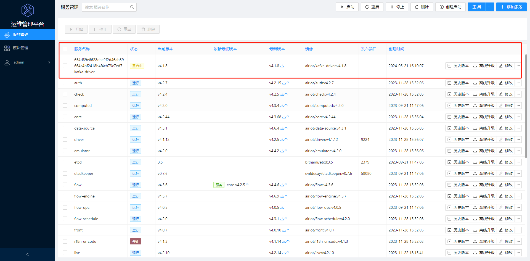Viewport: 530px width, 261px height.
Task: Open 历史版本 for kafka-driver
Action: [458, 66]
